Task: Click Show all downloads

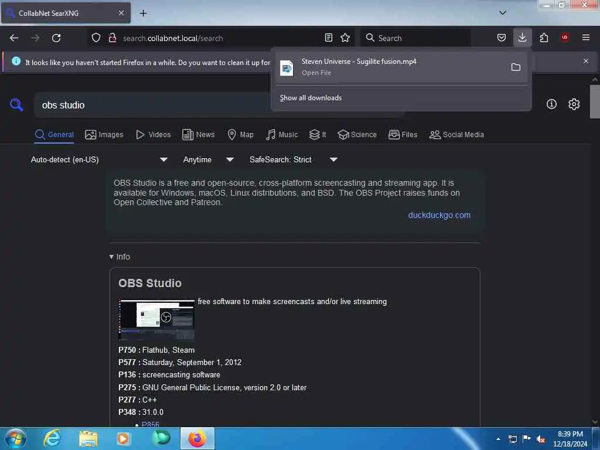Action: 311,98
